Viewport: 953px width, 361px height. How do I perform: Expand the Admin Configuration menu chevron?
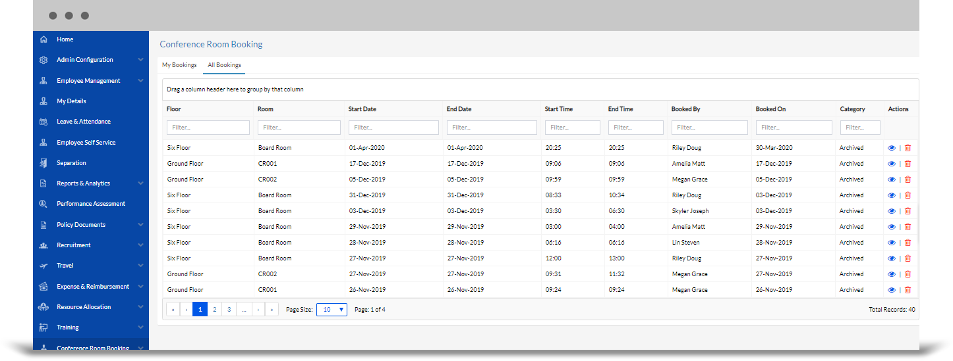[x=140, y=60]
